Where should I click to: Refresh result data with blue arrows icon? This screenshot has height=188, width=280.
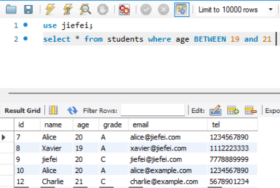[72, 110]
